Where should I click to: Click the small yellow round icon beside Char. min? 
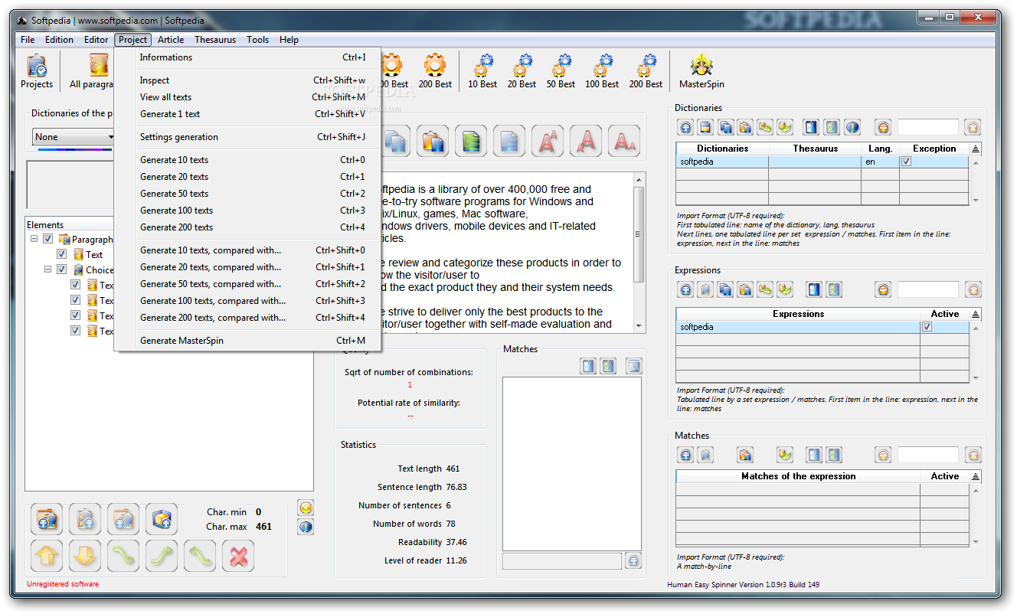306,508
